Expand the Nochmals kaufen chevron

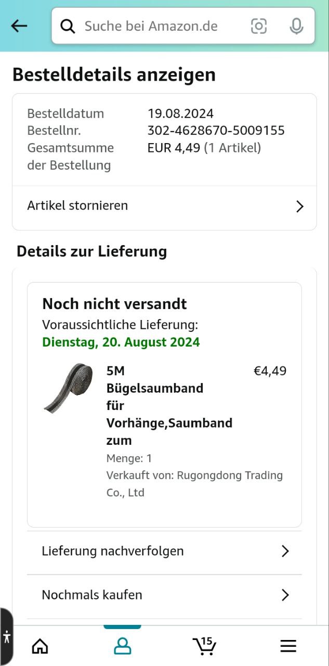click(285, 595)
